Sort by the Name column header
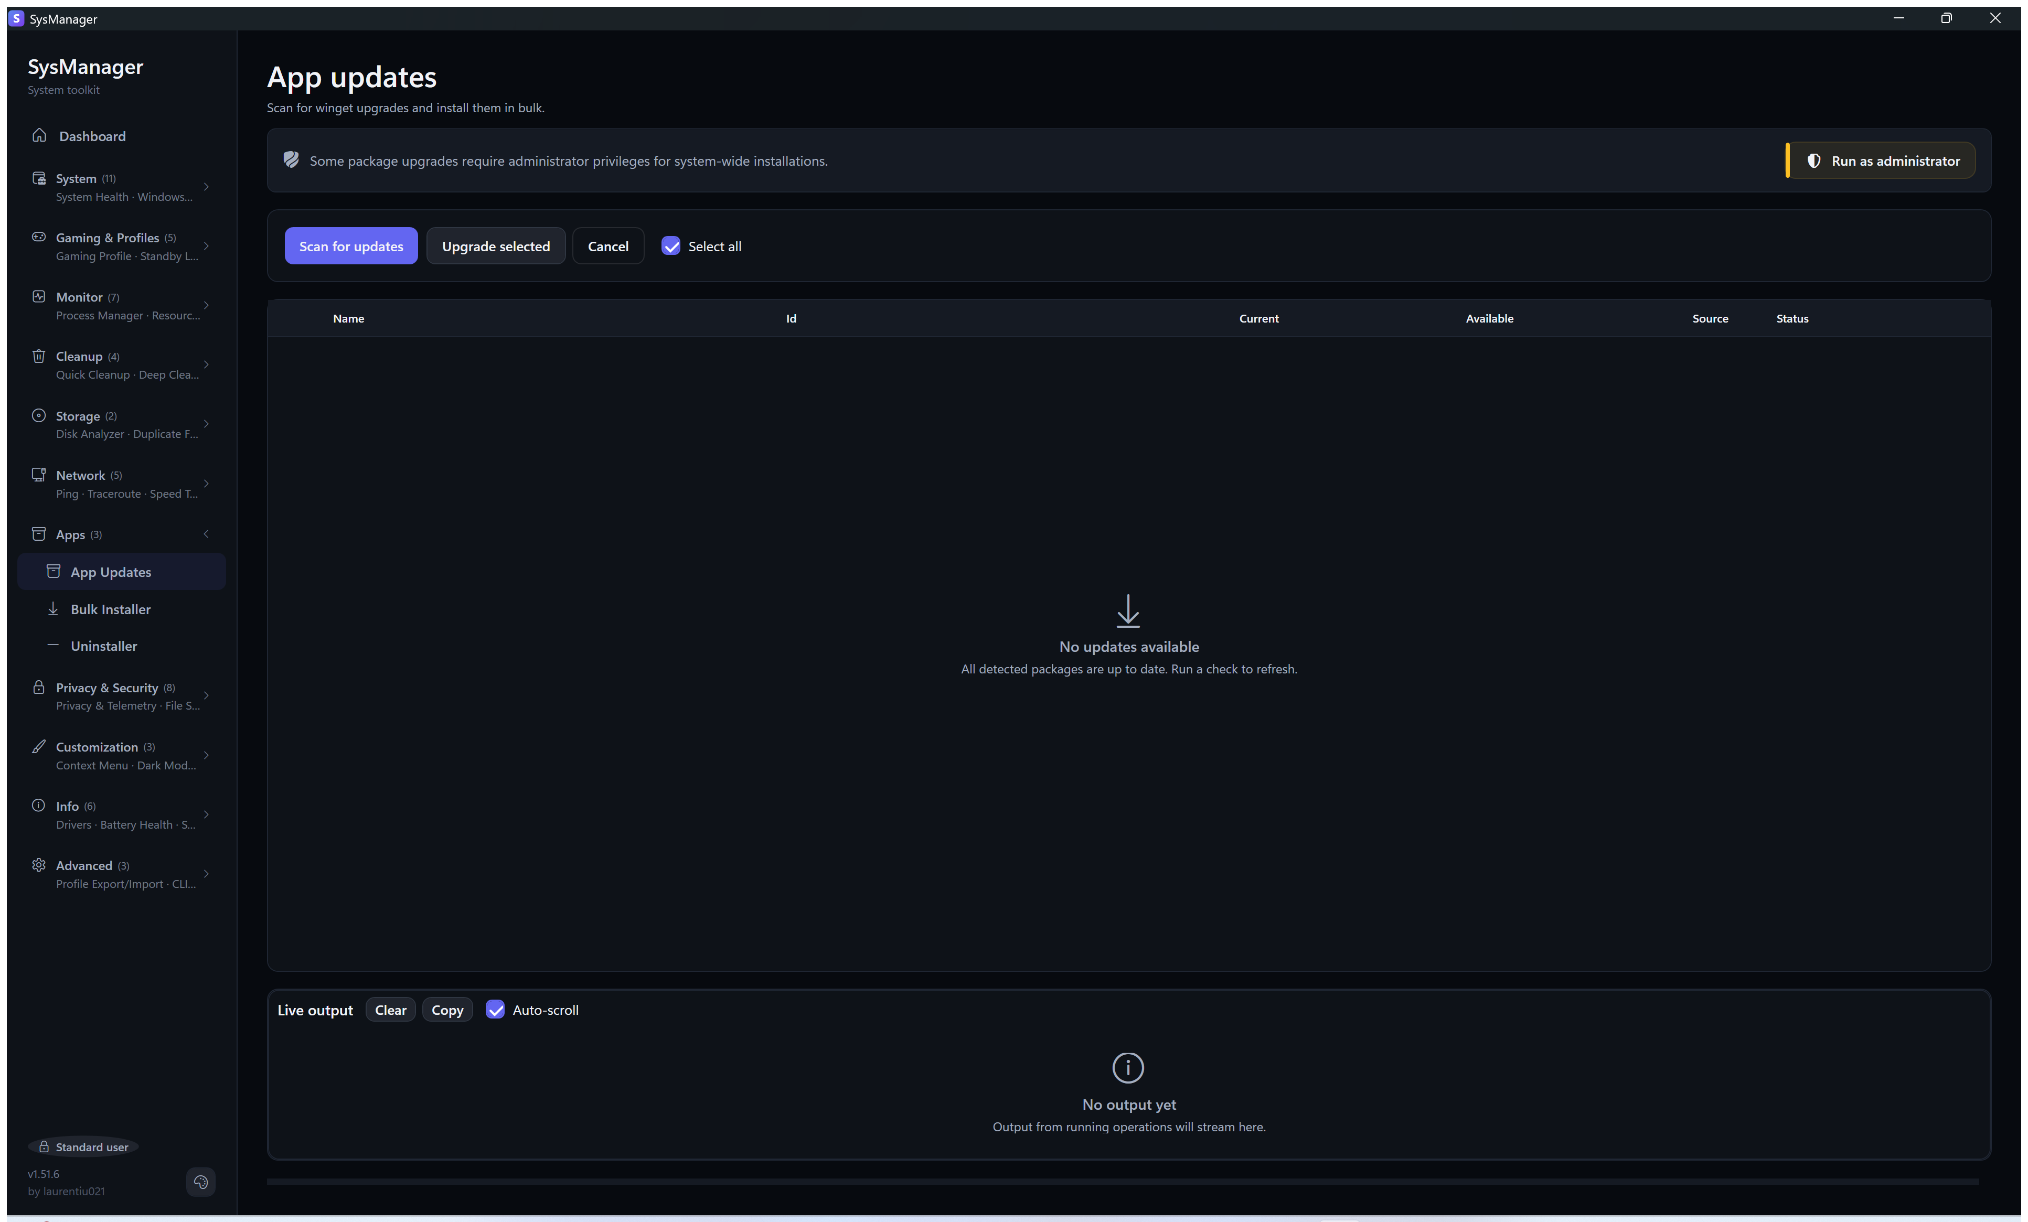Image resolution: width=2028 pixels, height=1222 pixels. click(349, 318)
